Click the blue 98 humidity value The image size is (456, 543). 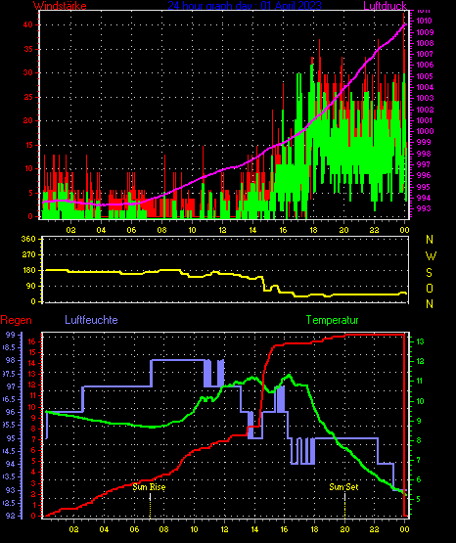[x=11, y=360]
